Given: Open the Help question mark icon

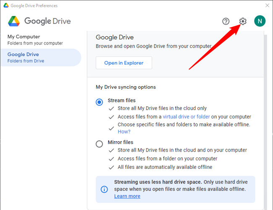Looking at the screenshot, I should click(226, 21).
